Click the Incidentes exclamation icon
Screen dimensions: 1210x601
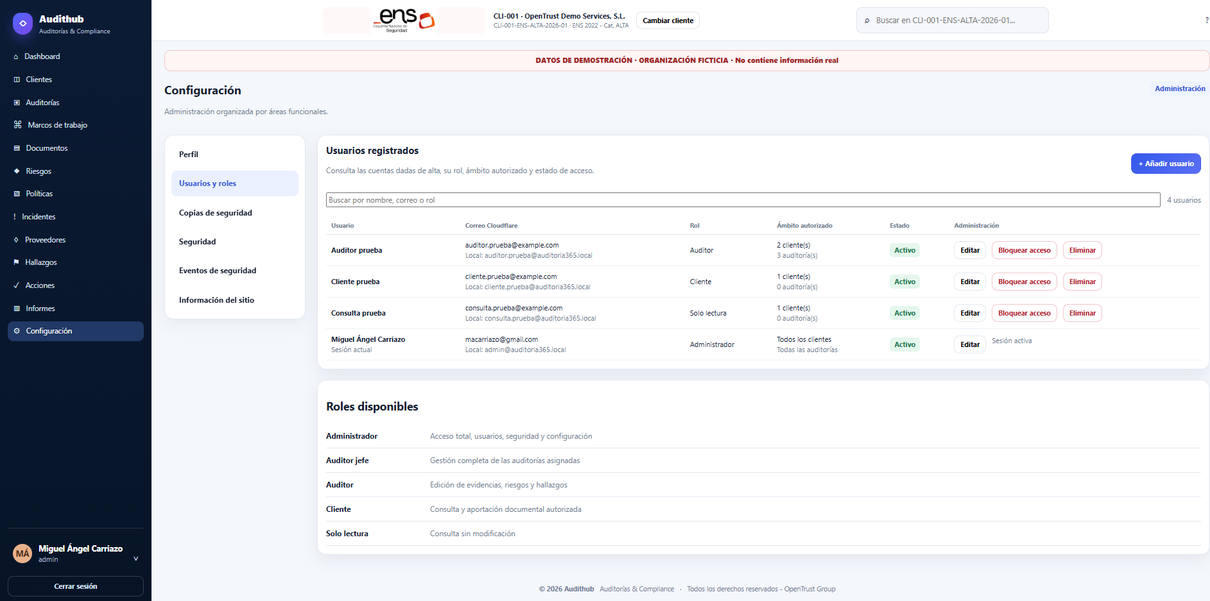15,217
